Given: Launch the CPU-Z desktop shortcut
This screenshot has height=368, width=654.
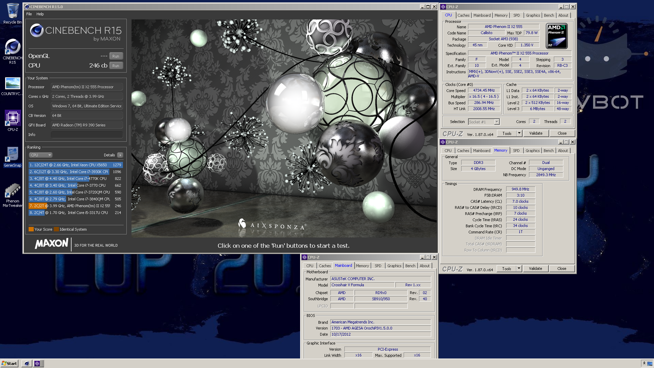Looking at the screenshot, I should (x=13, y=121).
